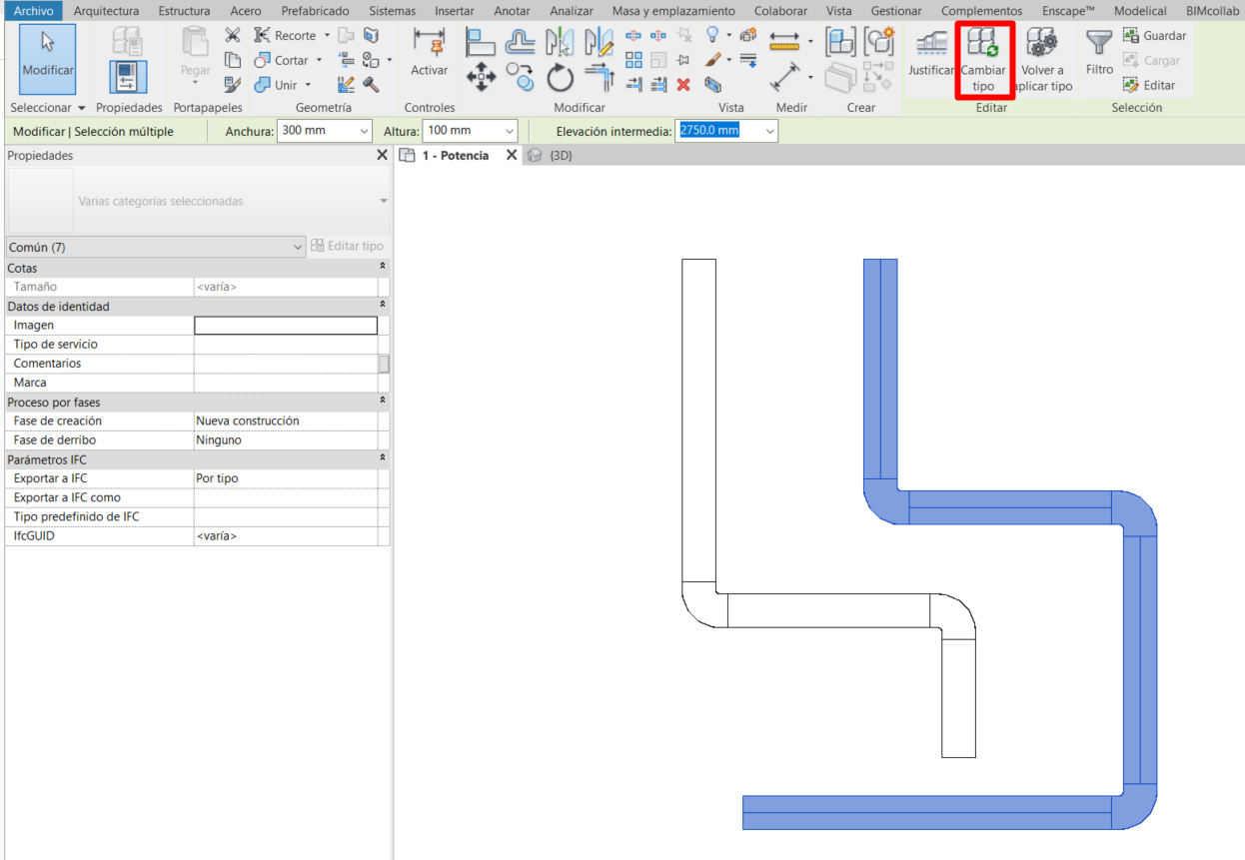Click the Imagen property value field
The width and height of the screenshot is (1245, 860).
[x=286, y=326]
